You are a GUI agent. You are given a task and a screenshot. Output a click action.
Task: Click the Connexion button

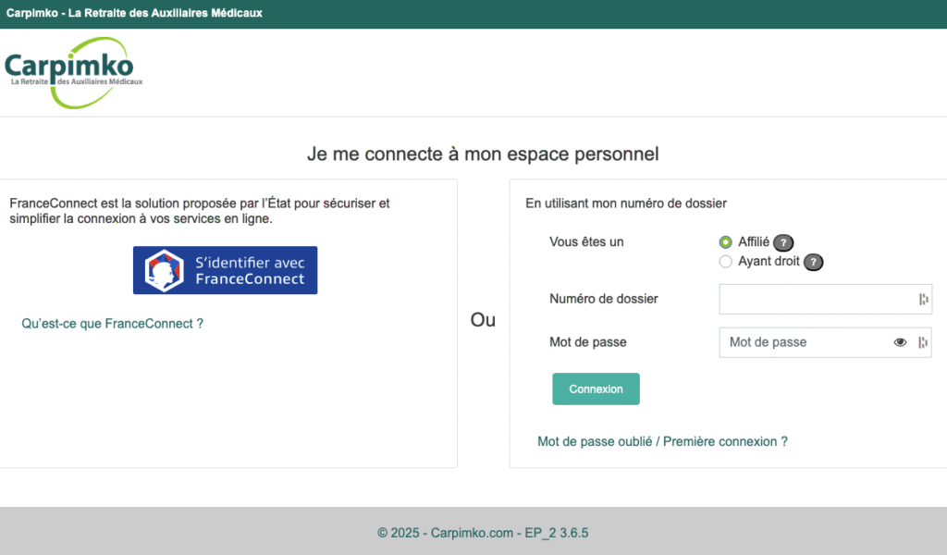tap(596, 388)
